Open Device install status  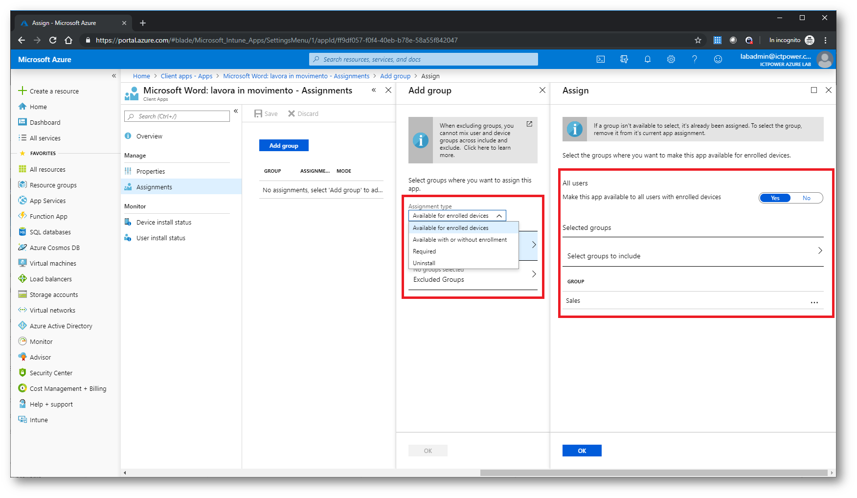[x=181, y=222]
